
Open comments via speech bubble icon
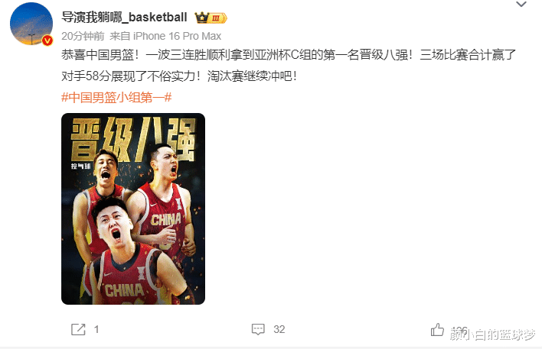tap(258, 329)
